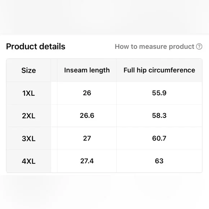This screenshot has width=209, height=209.
Task: Click the 27 inseam value for 3XL
Action: point(87,138)
